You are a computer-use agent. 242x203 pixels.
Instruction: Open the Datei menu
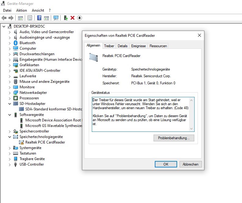click(x=7, y=10)
